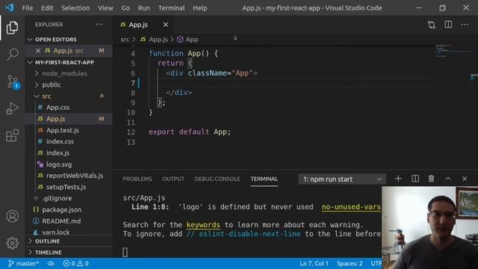Kill the terminal with trash icon
478x269 pixels.
(431, 179)
